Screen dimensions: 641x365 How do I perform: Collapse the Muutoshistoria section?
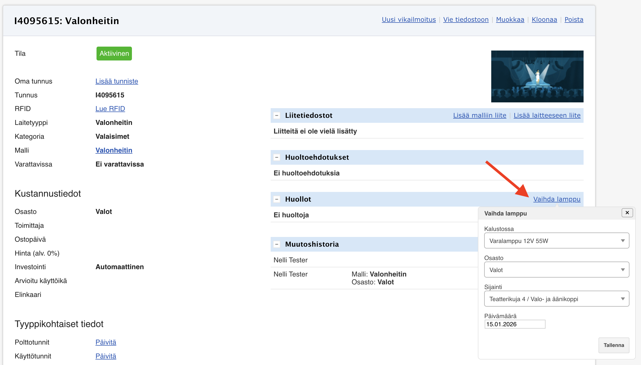[x=276, y=244]
